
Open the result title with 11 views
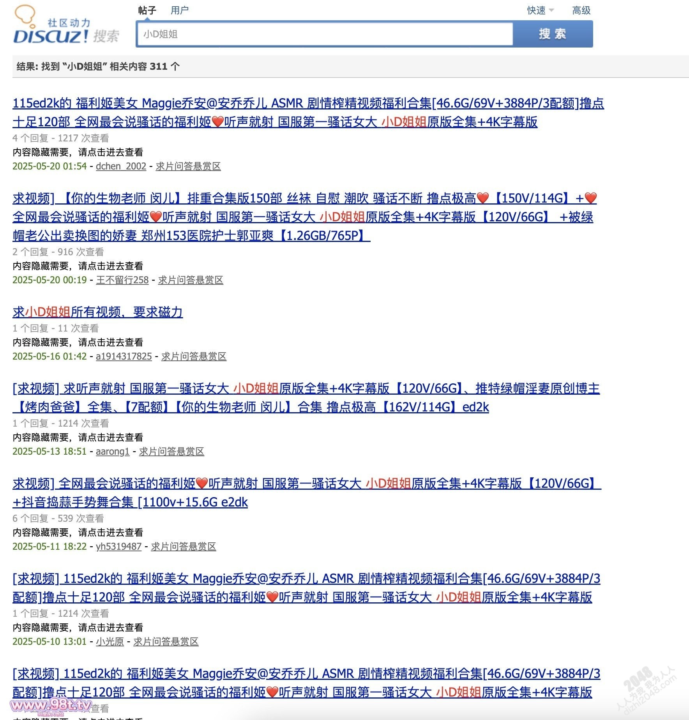[97, 312]
